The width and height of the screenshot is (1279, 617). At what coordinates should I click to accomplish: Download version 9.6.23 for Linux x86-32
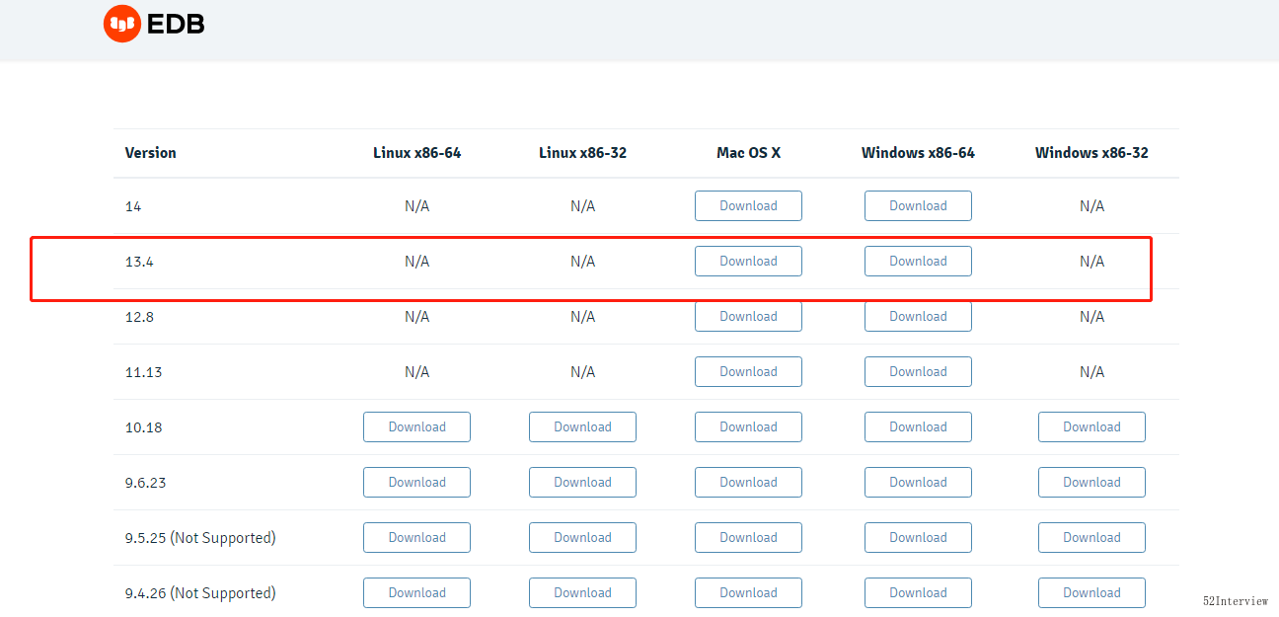(582, 483)
